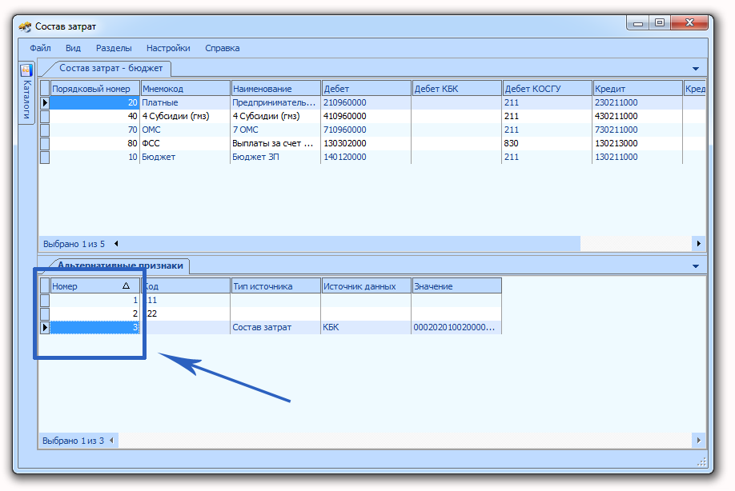Screen dimensions: 735x491
Task: Click the Выплаты за счет … name cell
Action: click(x=275, y=143)
